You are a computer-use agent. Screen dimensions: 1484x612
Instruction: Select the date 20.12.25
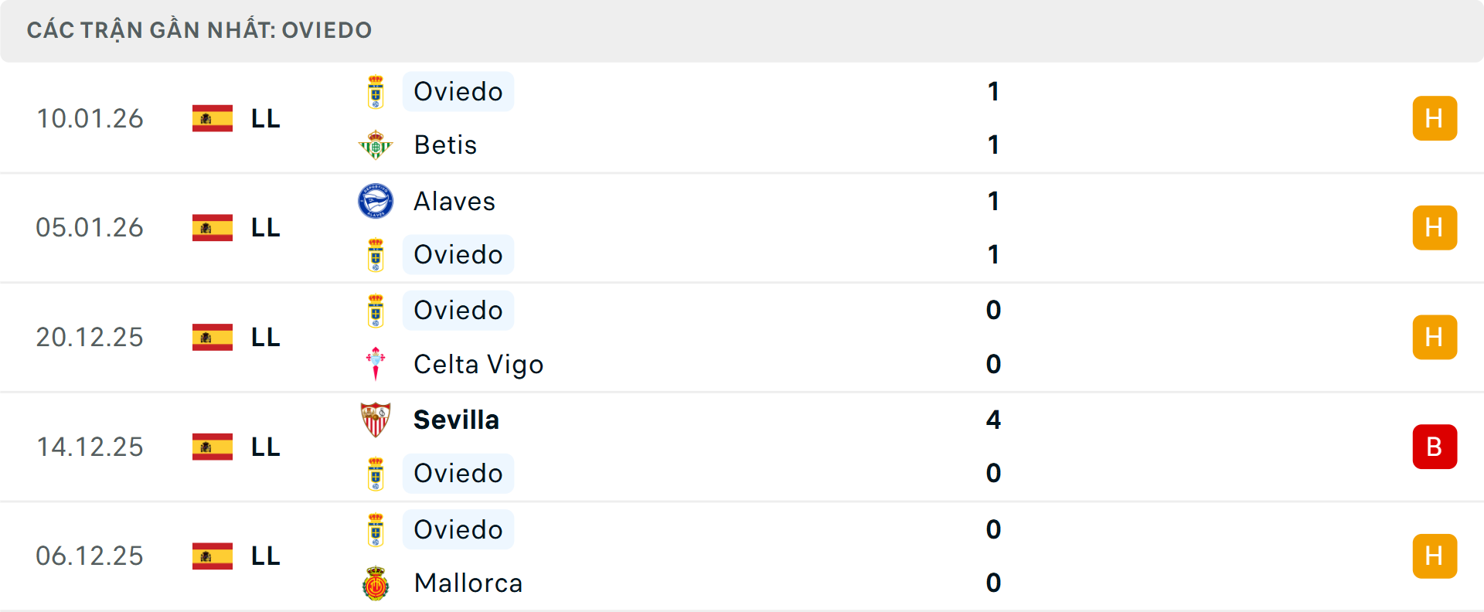click(x=90, y=337)
